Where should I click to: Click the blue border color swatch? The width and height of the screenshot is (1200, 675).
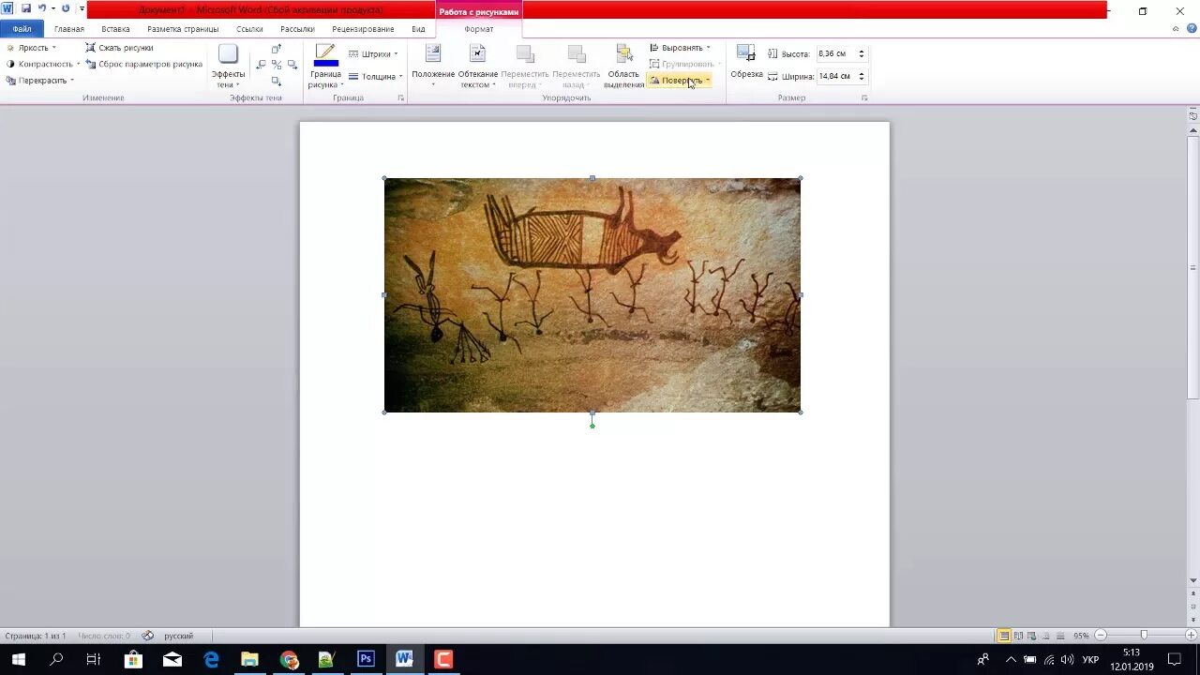point(325,64)
